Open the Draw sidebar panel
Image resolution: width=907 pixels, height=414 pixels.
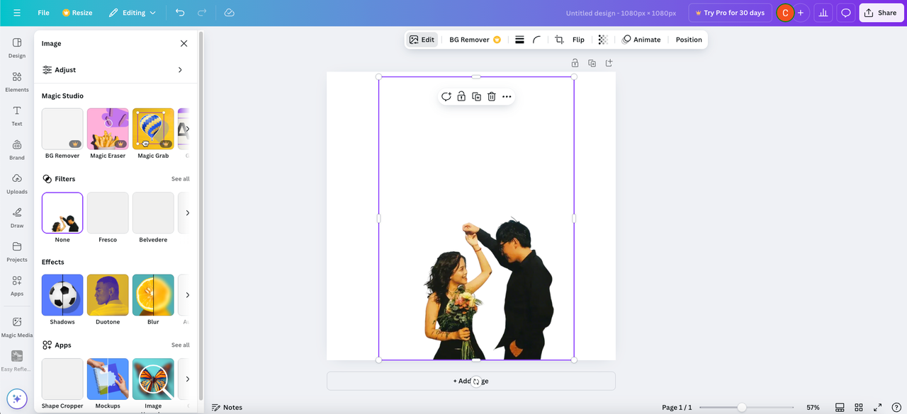click(17, 217)
